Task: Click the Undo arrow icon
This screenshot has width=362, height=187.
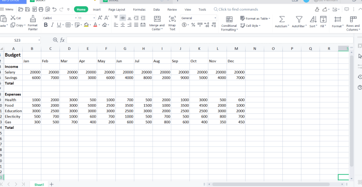Action: coord(54,9)
